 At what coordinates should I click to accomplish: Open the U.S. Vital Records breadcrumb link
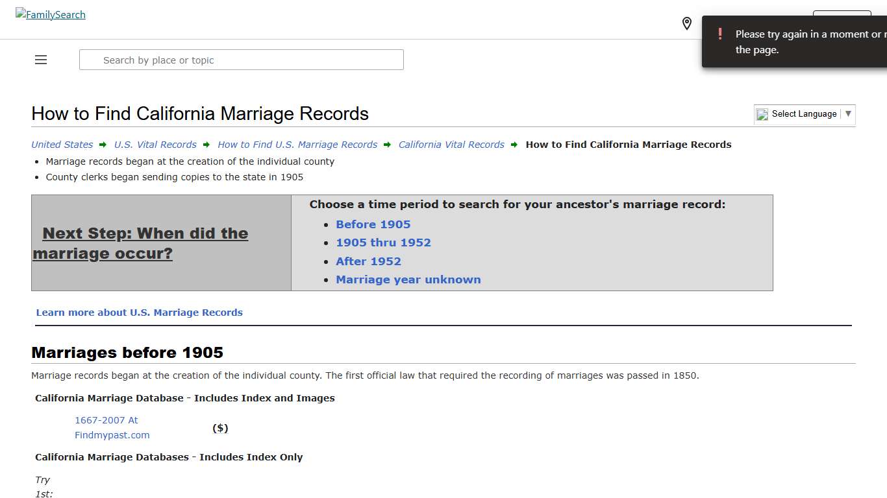(x=155, y=144)
